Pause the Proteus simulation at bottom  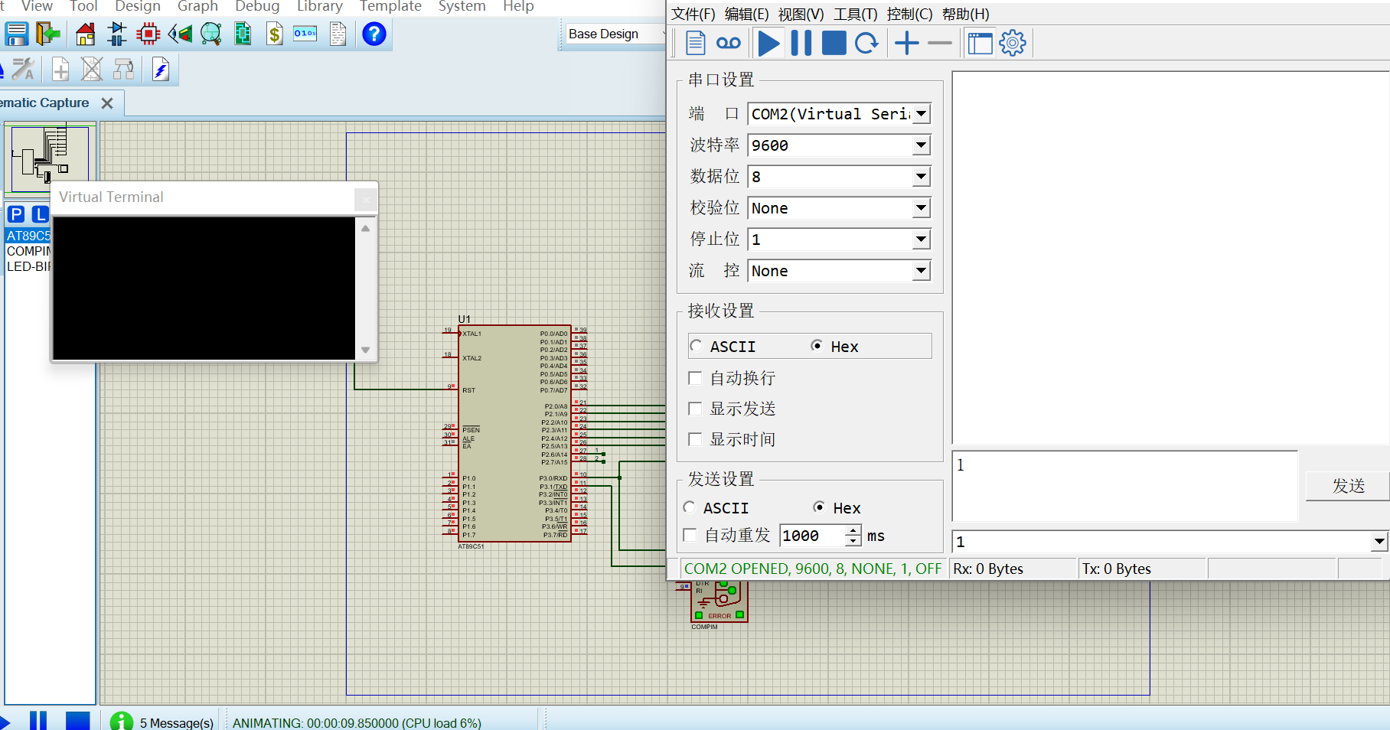coord(38,721)
